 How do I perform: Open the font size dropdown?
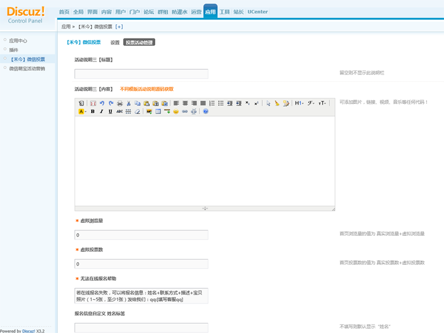pos(322,103)
